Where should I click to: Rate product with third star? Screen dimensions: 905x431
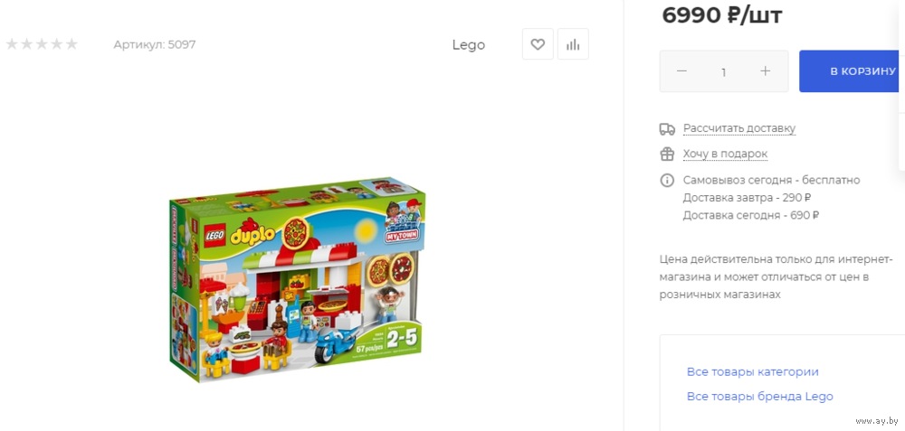click(42, 43)
